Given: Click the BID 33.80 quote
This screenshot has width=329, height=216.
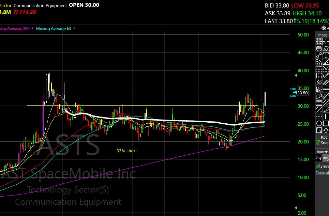Looking at the screenshot, I should (x=277, y=5).
